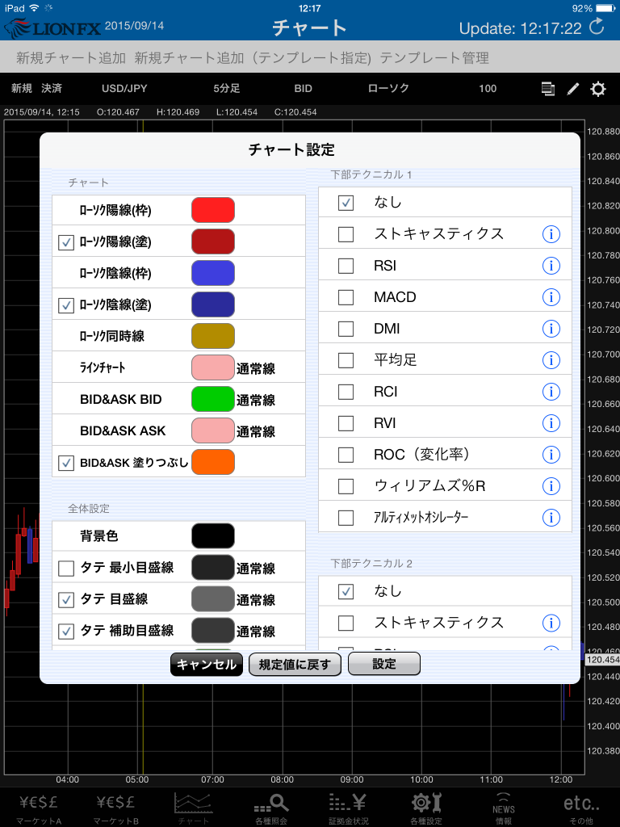Show info for MACD indicator
This screenshot has width=620, height=827.
pos(551,297)
